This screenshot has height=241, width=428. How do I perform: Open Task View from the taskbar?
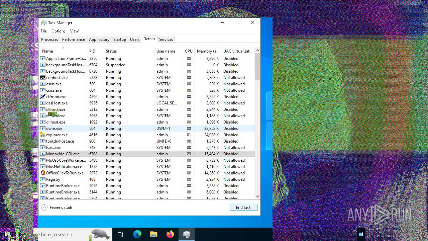(x=120, y=235)
